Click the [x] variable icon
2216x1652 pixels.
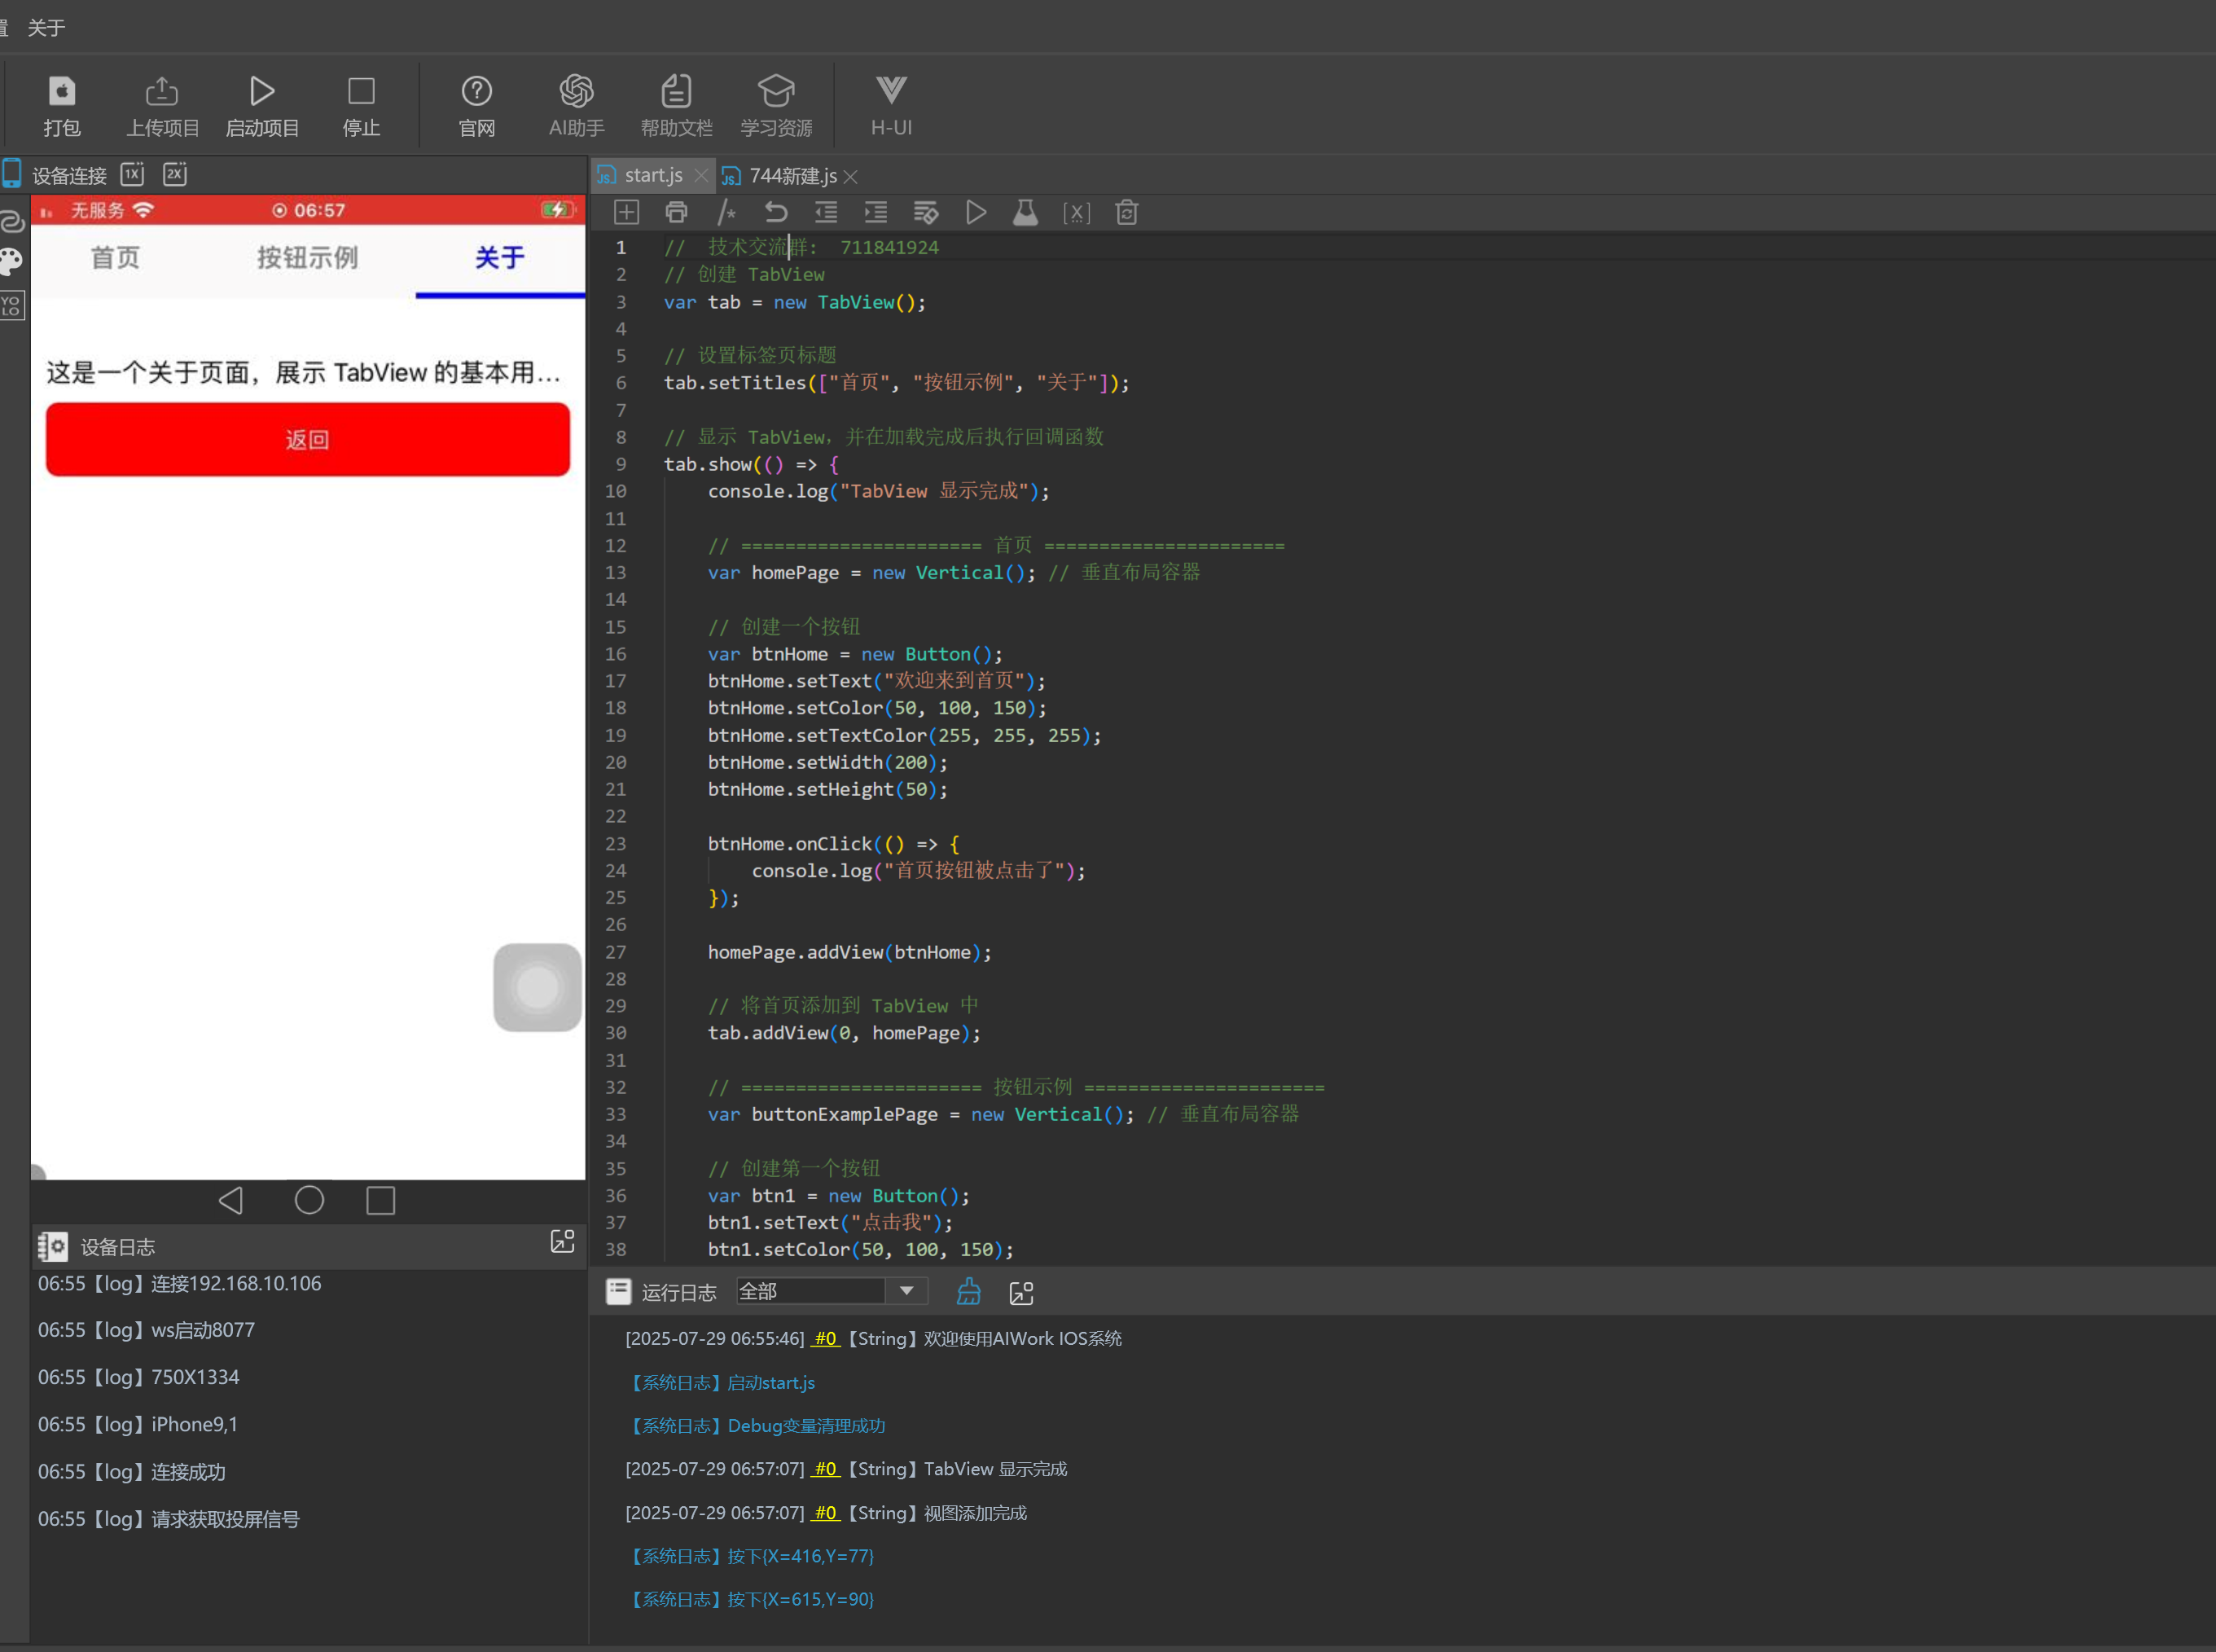[1077, 212]
